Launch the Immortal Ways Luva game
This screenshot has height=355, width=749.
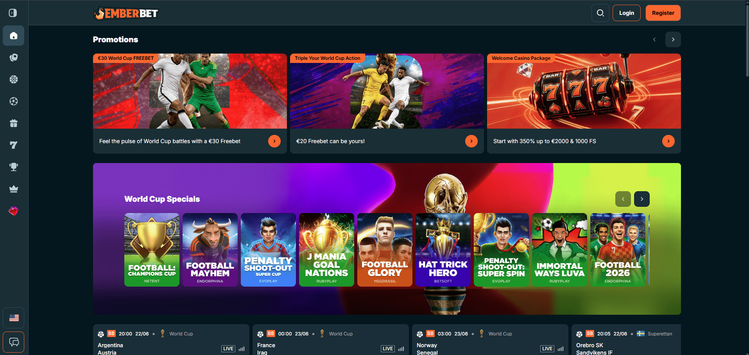coord(559,250)
